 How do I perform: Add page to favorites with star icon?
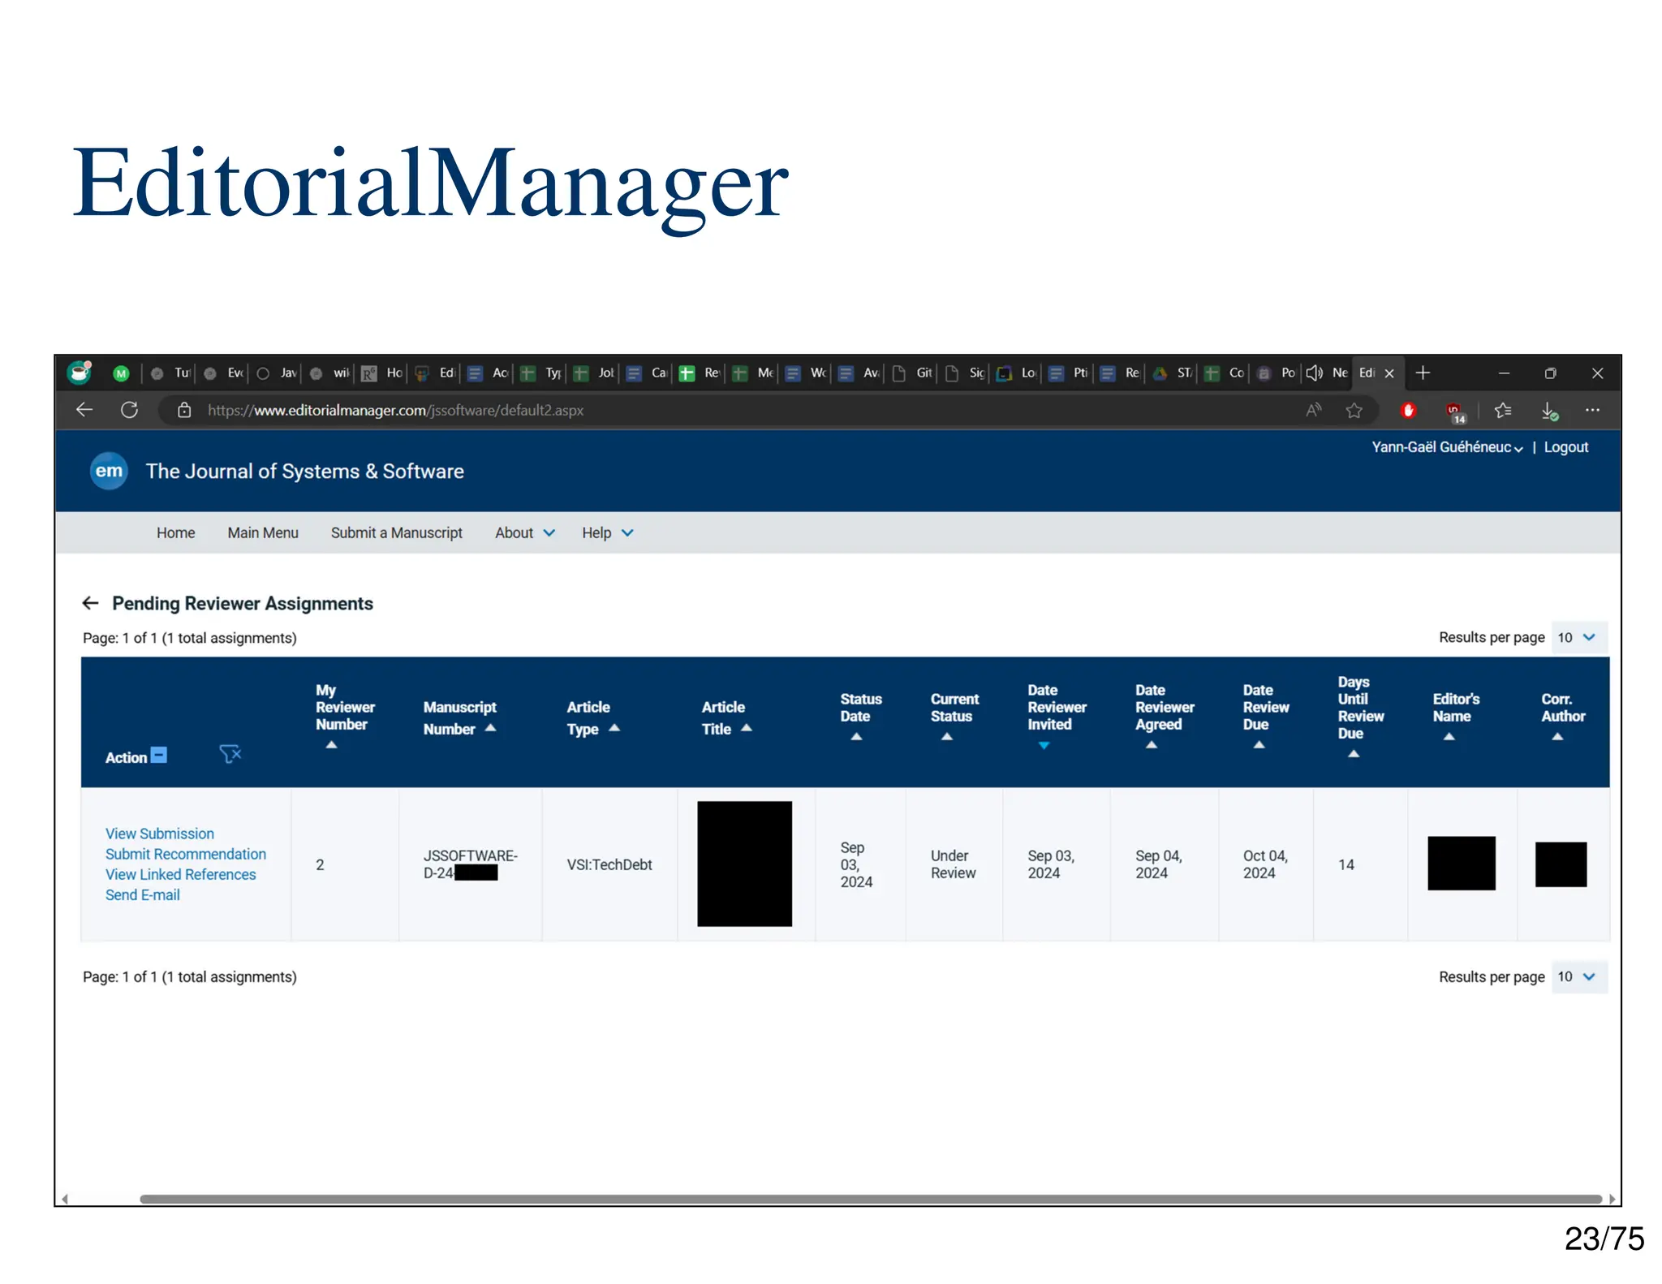(x=1354, y=410)
